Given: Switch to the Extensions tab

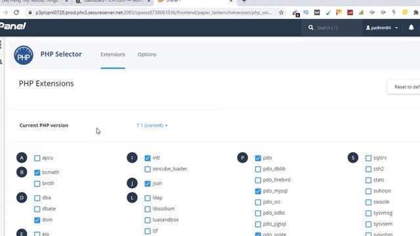Looking at the screenshot, I should (113, 54).
